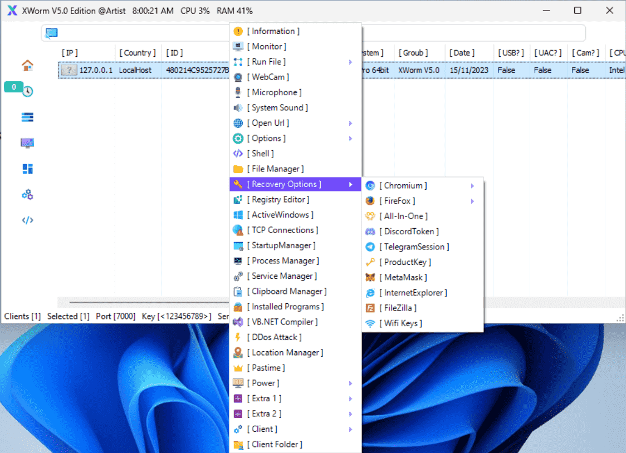Expand the Power submenu arrow

[350, 383]
